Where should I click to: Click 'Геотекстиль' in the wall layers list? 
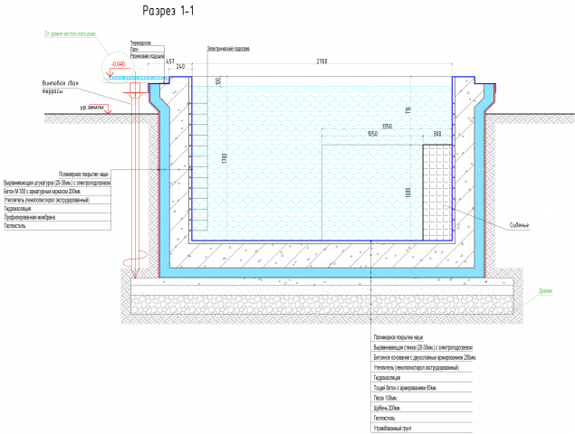[x=14, y=226]
